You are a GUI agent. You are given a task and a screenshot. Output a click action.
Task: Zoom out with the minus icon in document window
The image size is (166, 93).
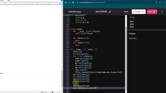(46, 92)
